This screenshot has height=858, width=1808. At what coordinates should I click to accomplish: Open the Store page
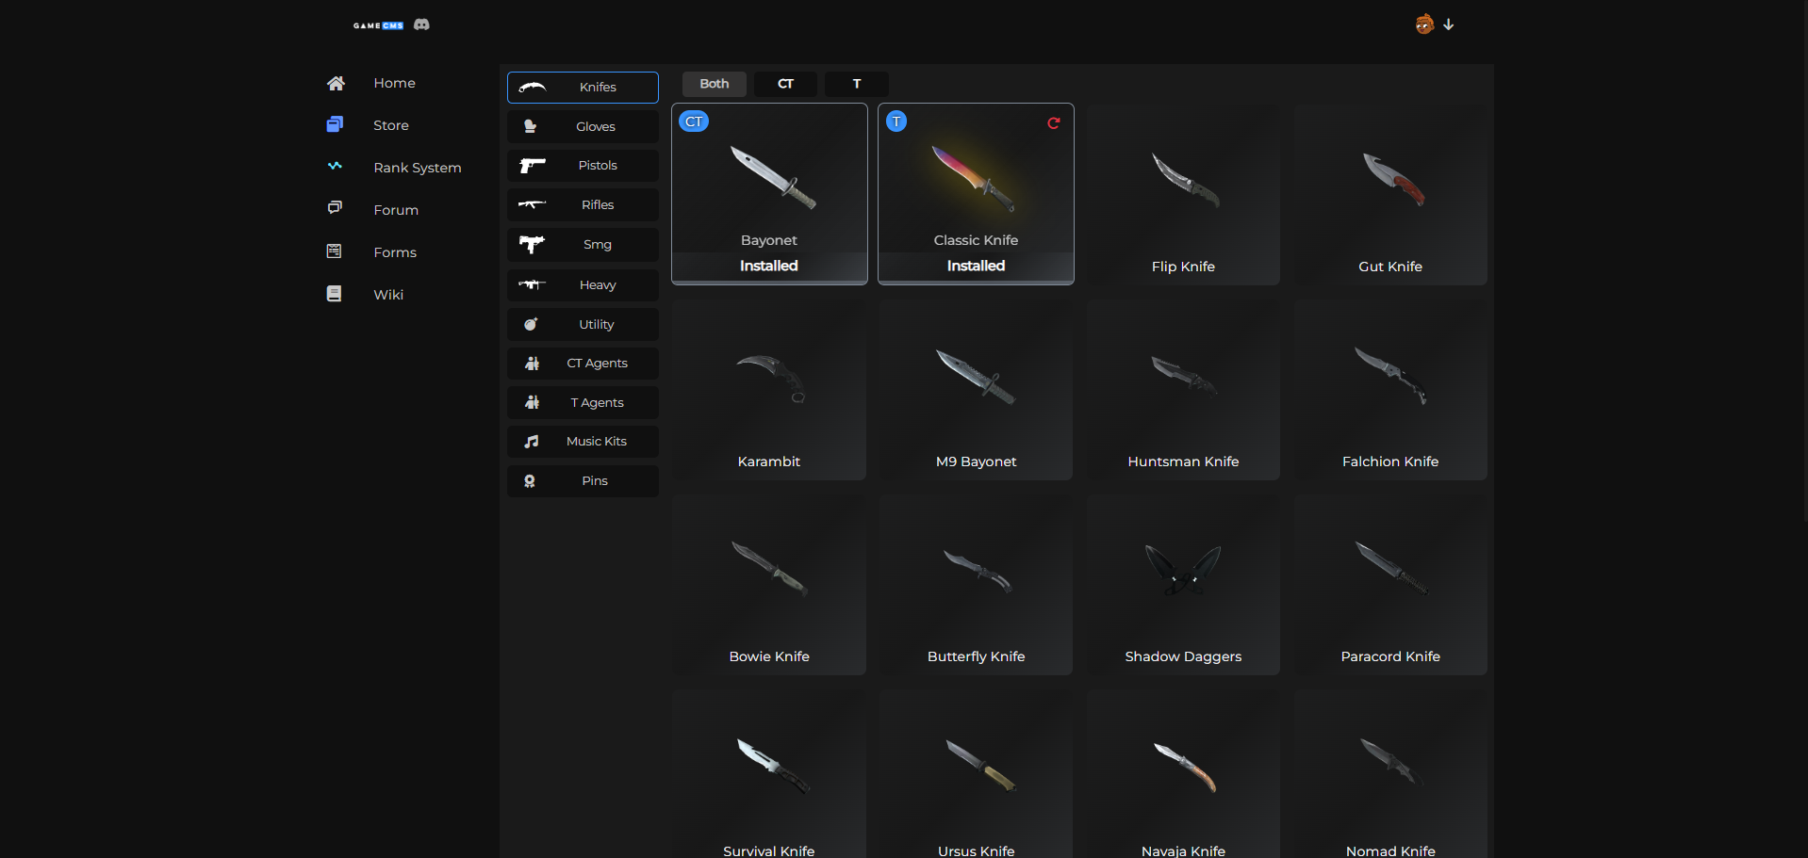coord(391,125)
